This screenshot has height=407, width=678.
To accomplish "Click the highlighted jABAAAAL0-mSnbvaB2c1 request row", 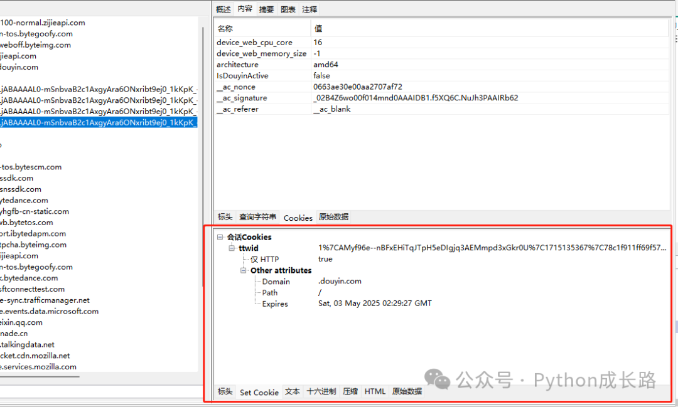I will pos(99,123).
